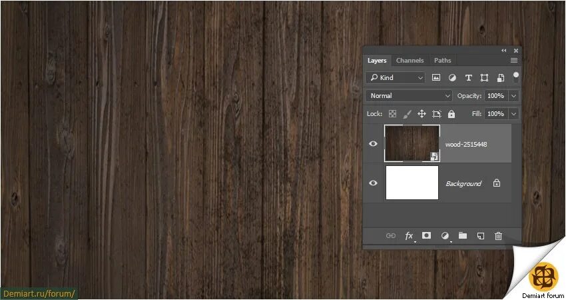Open the Layers panel flyout menu
This screenshot has height=300, width=566.
click(x=514, y=61)
